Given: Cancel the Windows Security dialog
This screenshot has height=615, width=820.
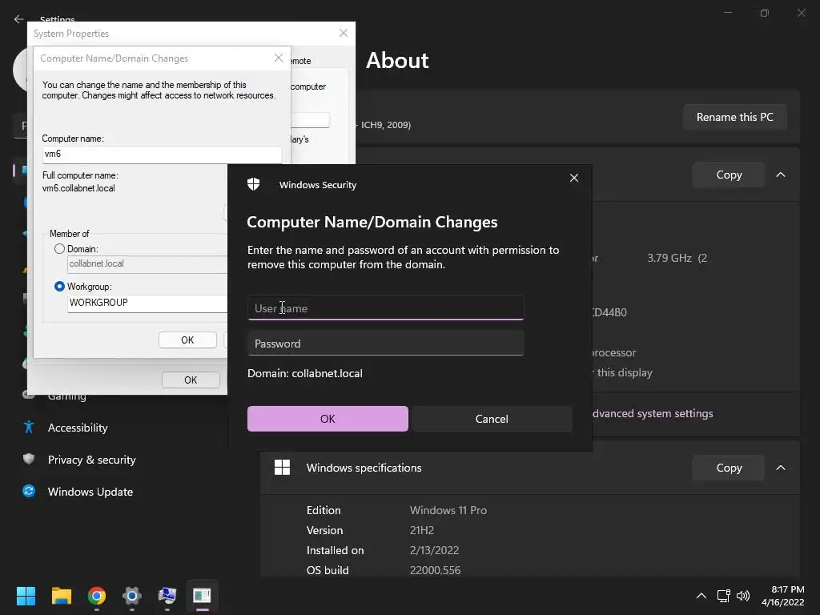Looking at the screenshot, I should pos(492,419).
